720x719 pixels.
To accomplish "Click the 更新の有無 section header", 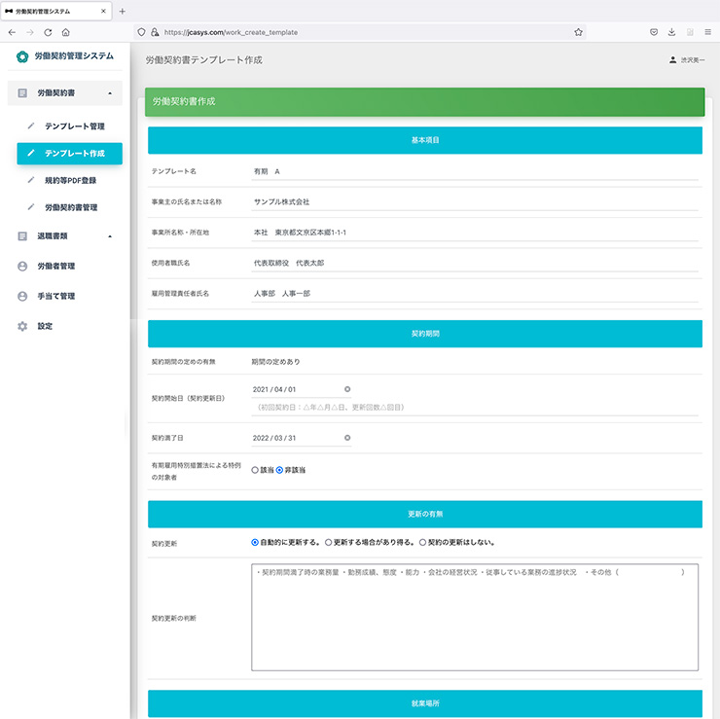I will coord(425,515).
